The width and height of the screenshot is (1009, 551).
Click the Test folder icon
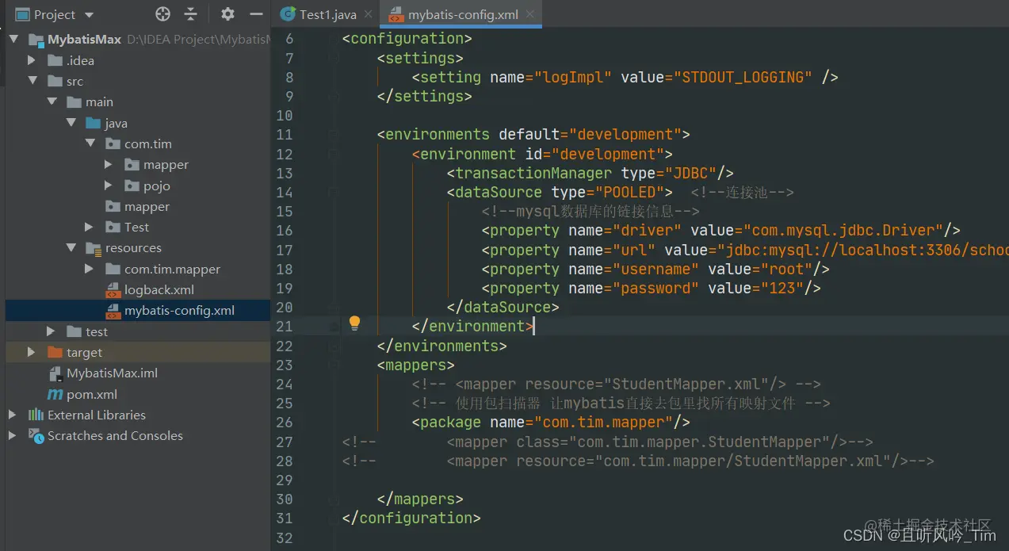(x=113, y=228)
